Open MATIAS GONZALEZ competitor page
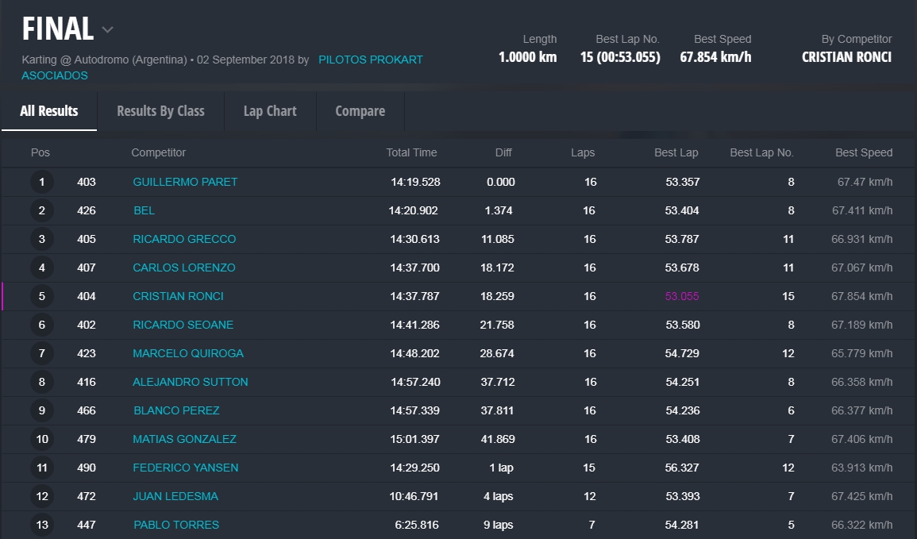Image resolution: width=917 pixels, height=539 pixels. (x=184, y=439)
